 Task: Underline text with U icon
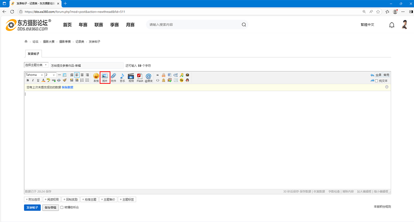[38, 80]
